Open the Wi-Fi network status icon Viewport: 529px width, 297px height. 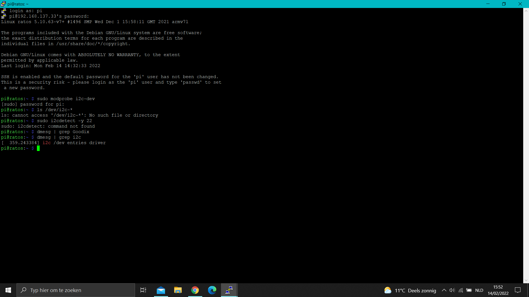[461, 290]
